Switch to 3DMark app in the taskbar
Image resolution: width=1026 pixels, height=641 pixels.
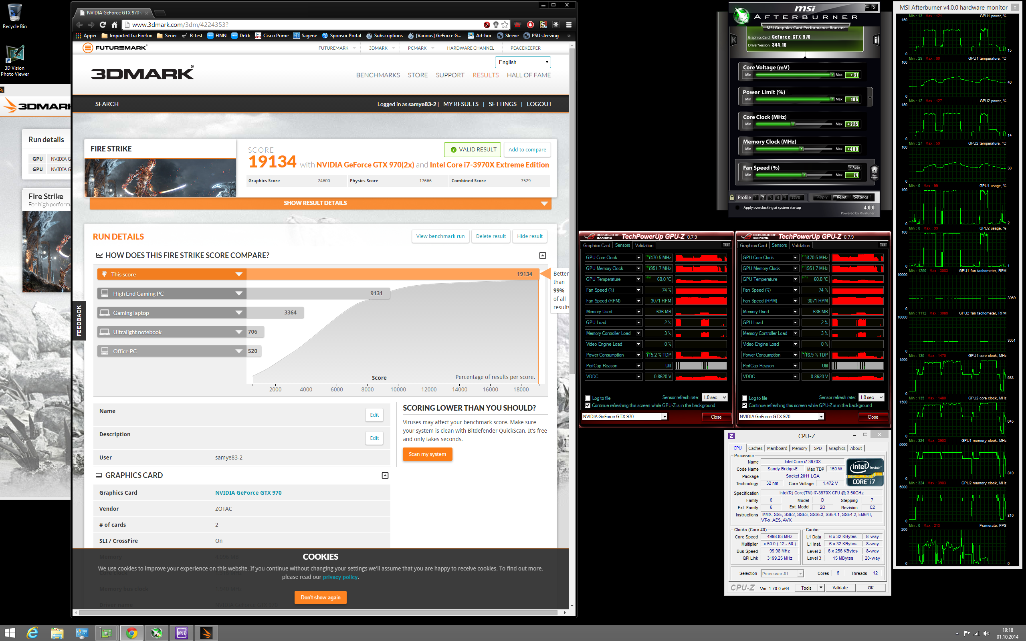coord(206,633)
